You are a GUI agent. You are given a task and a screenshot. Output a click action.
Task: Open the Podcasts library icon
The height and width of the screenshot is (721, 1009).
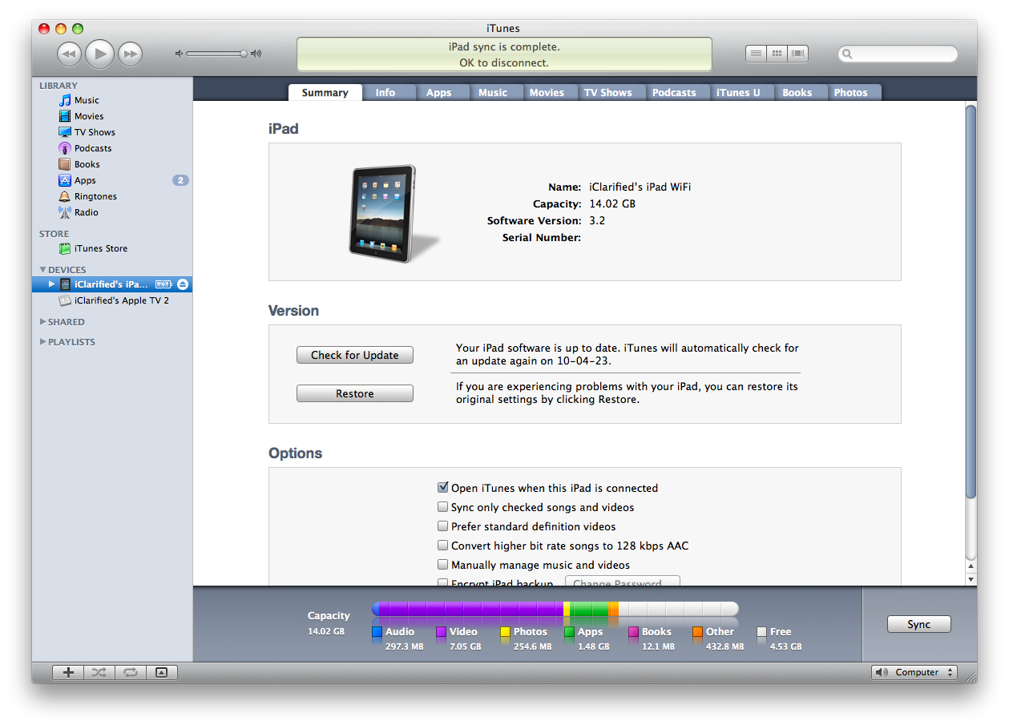[65, 148]
